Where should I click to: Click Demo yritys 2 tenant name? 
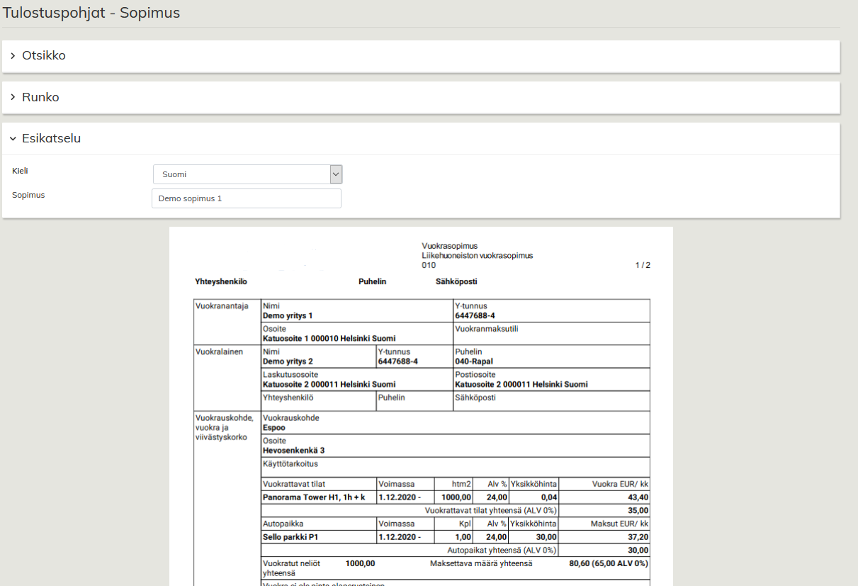coord(287,361)
